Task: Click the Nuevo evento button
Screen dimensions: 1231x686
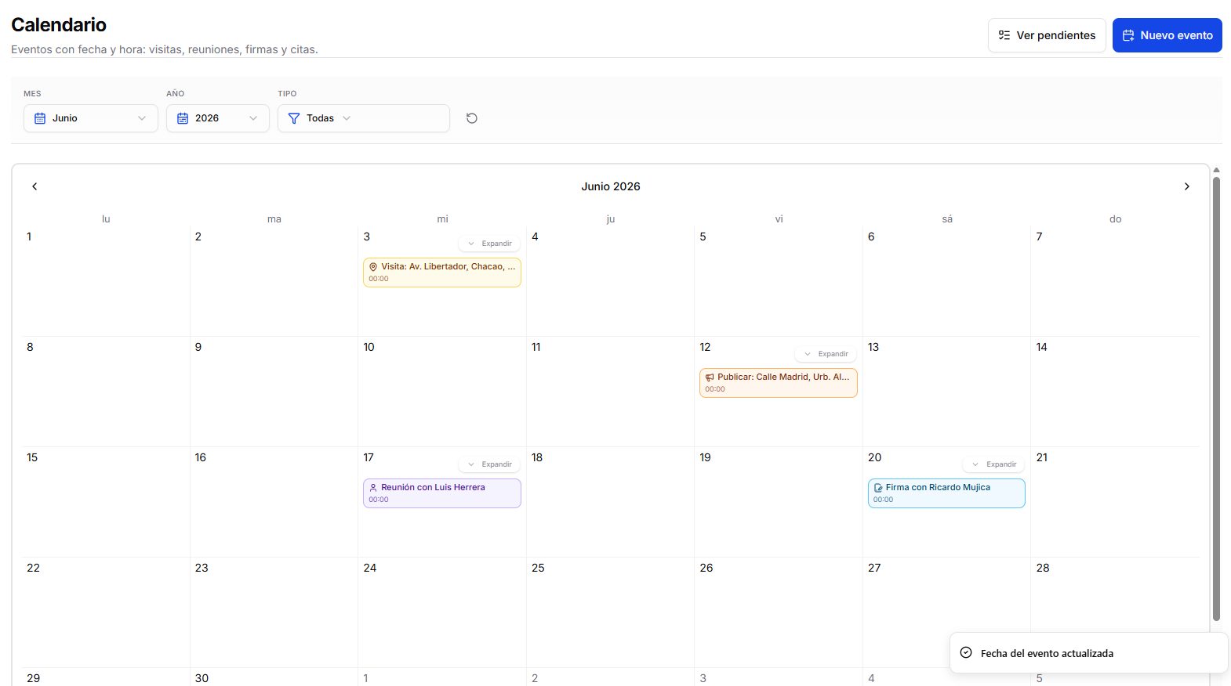Action: (1167, 35)
